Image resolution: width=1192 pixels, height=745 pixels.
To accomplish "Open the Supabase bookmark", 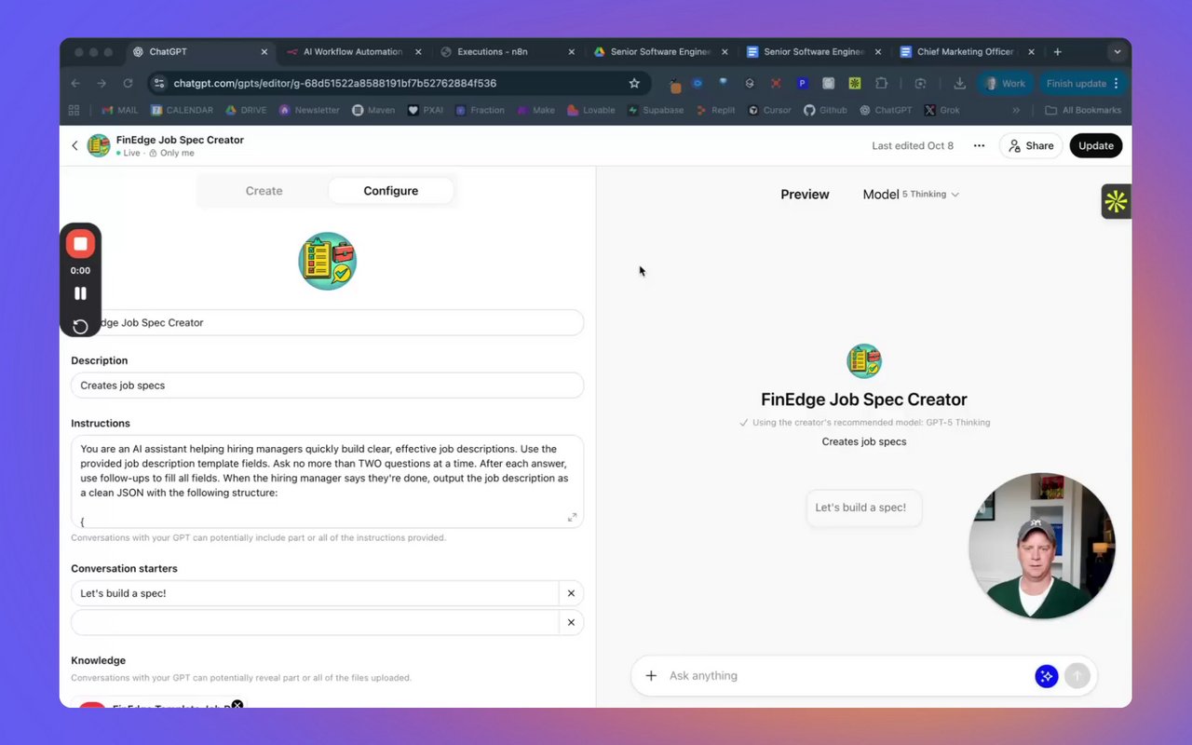I will point(656,110).
